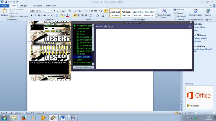216x121 pixels.
Task: Switch to the Sendungen tab
Action: [x=51, y=6]
